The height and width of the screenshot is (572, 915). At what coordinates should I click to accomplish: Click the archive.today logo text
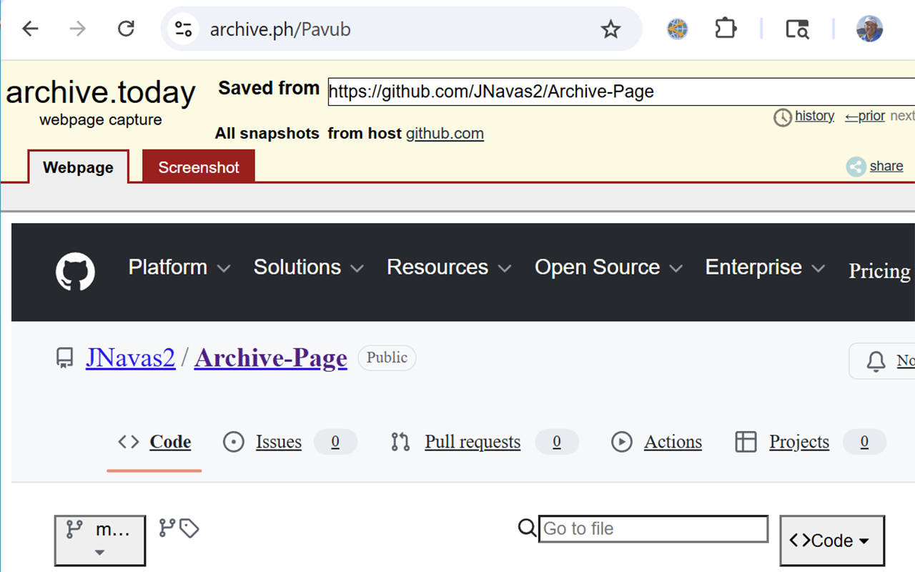click(x=101, y=92)
